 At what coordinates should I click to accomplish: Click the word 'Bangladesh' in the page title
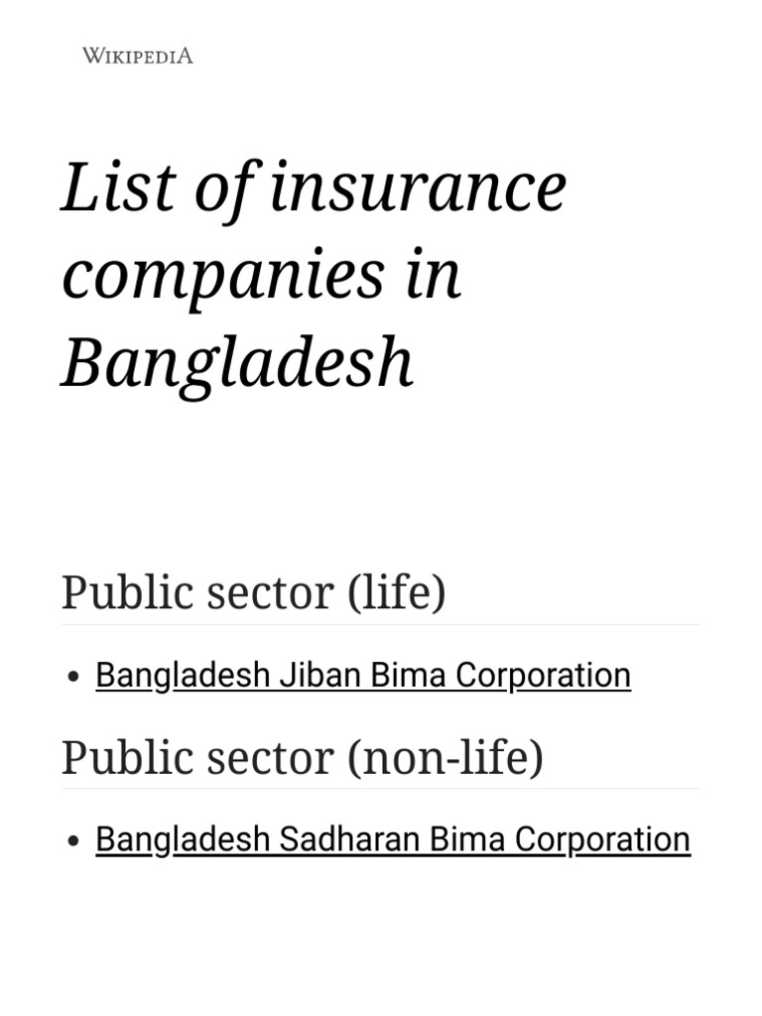pos(236,362)
